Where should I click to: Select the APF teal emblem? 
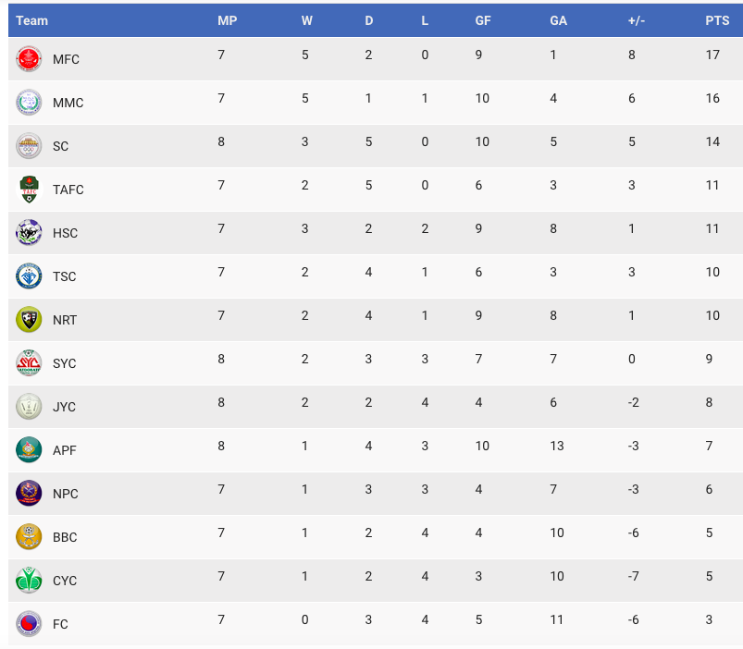29,450
